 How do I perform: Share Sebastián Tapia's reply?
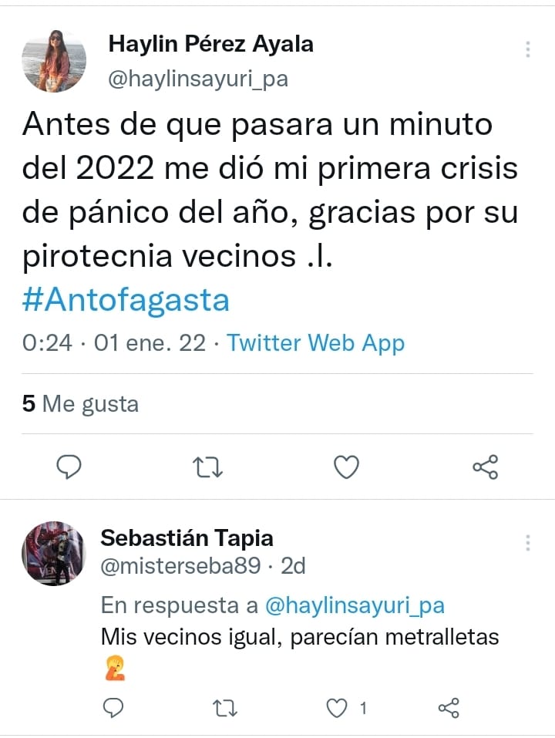pyautogui.click(x=448, y=708)
